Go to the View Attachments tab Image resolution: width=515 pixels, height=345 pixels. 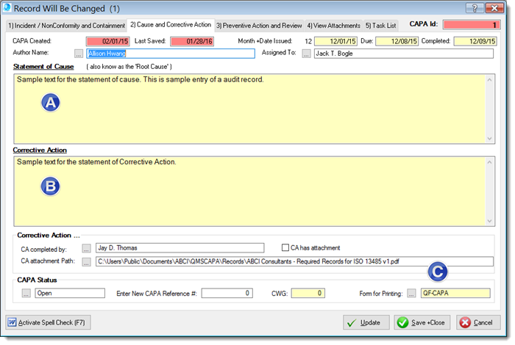[334, 25]
